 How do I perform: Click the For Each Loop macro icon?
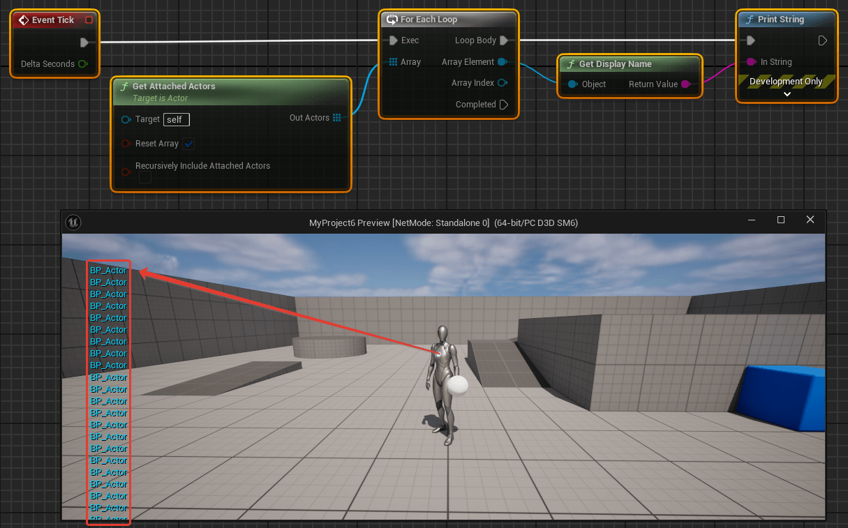(392, 20)
